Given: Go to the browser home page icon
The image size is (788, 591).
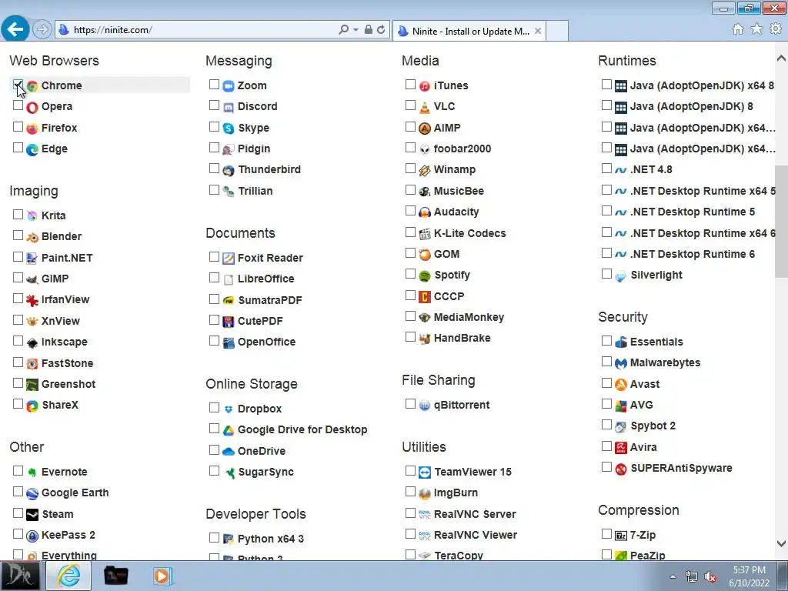Looking at the screenshot, I should click(738, 29).
